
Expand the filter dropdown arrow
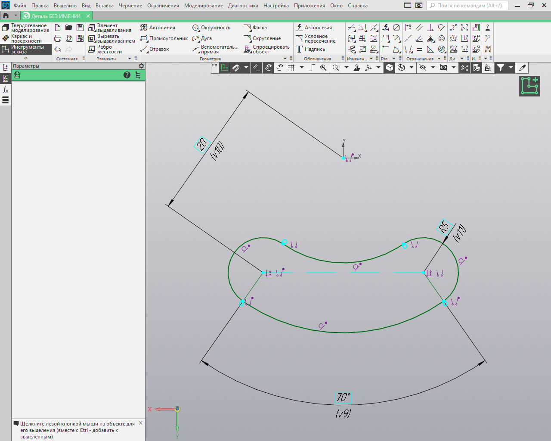(x=511, y=68)
